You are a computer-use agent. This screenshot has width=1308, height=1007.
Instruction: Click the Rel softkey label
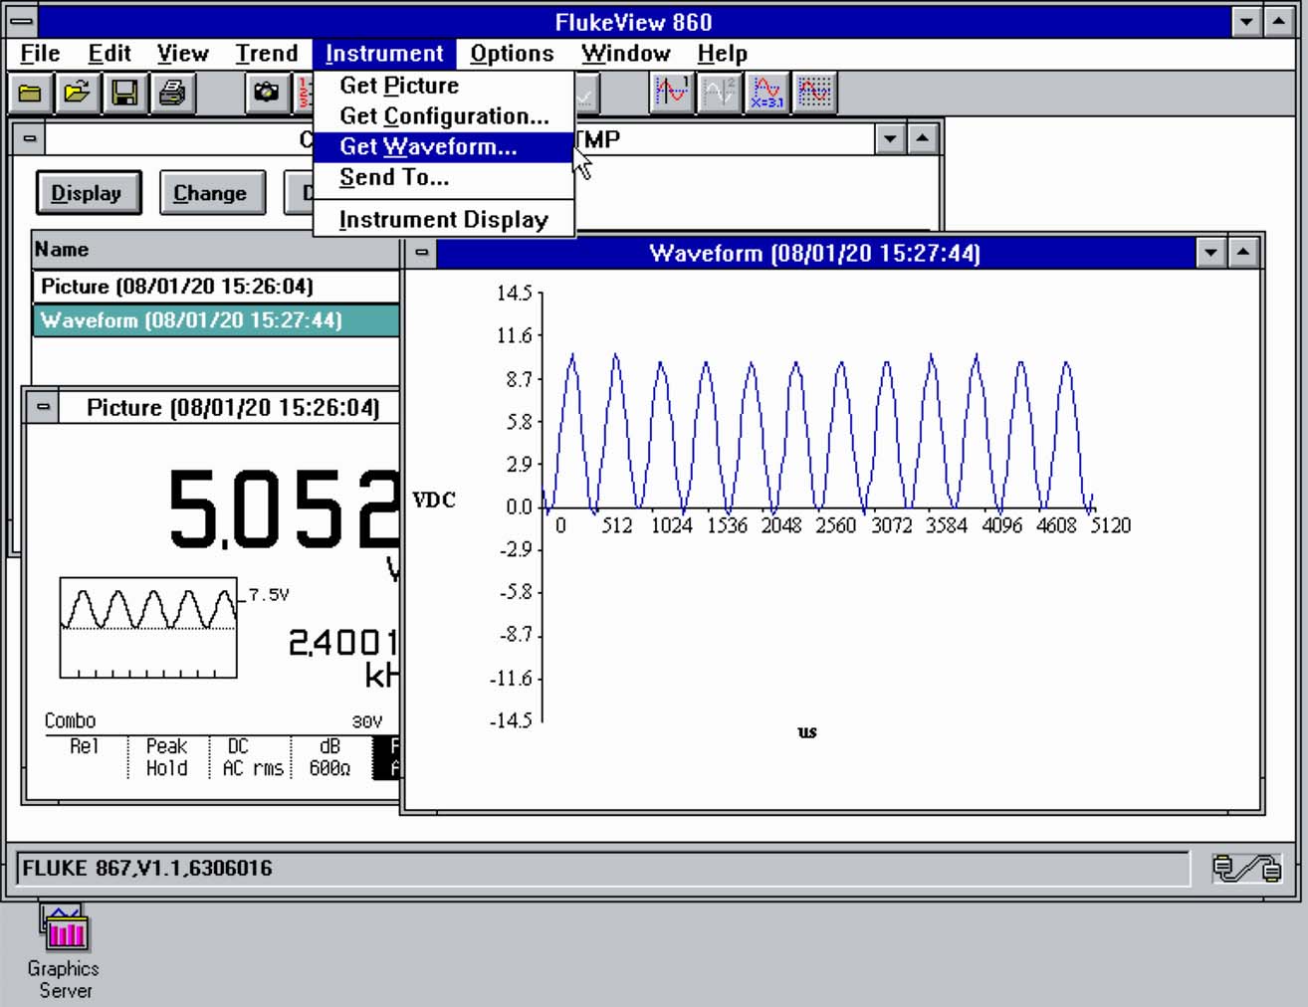click(x=84, y=746)
